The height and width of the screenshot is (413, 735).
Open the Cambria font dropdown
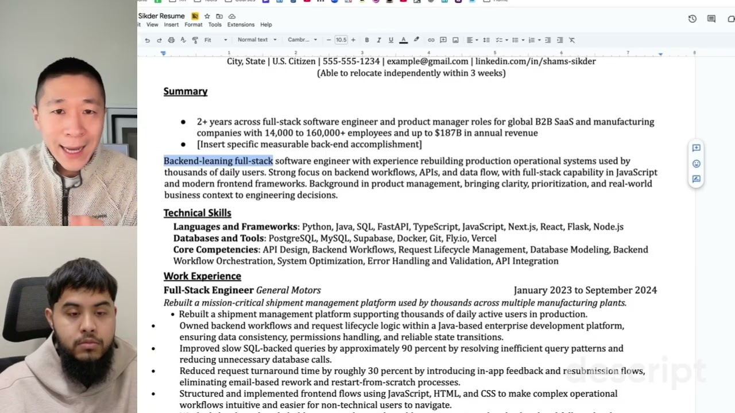point(303,40)
